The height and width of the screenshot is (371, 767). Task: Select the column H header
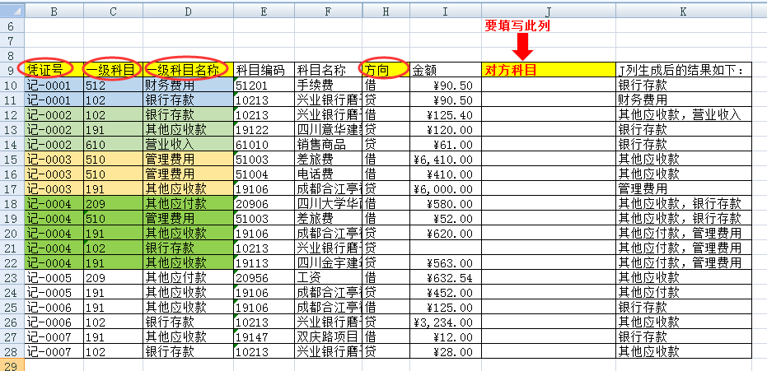(x=386, y=10)
